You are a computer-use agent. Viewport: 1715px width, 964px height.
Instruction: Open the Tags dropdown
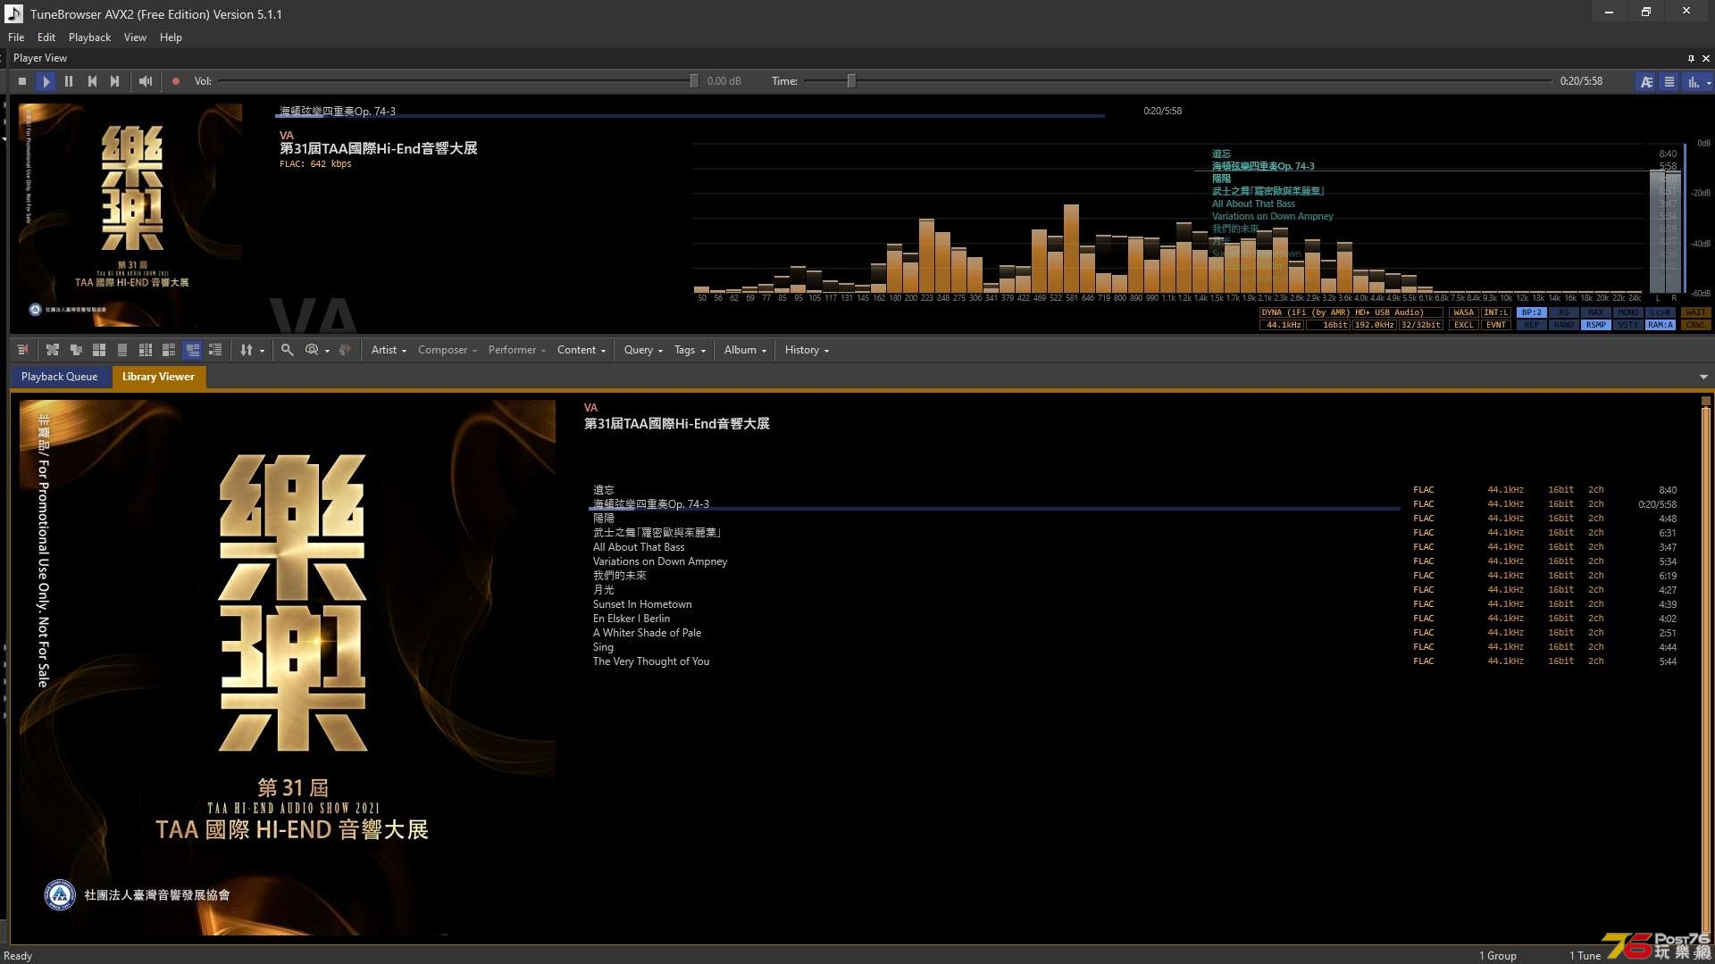[690, 350]
